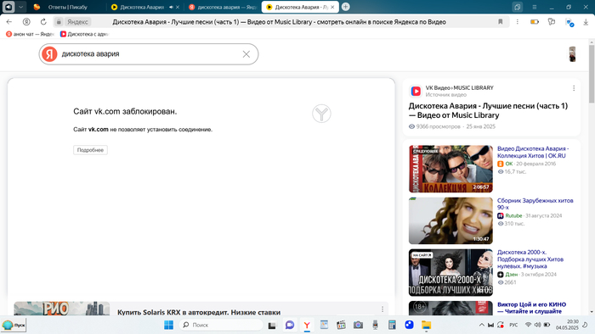
Task: Click the Yandex Я logo in search
Action: [49, 54]
